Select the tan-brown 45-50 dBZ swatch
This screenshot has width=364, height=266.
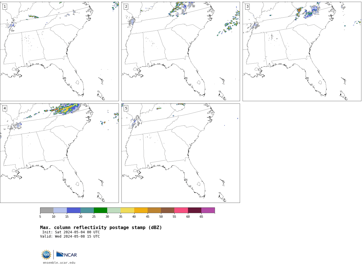tap(154, 210)
